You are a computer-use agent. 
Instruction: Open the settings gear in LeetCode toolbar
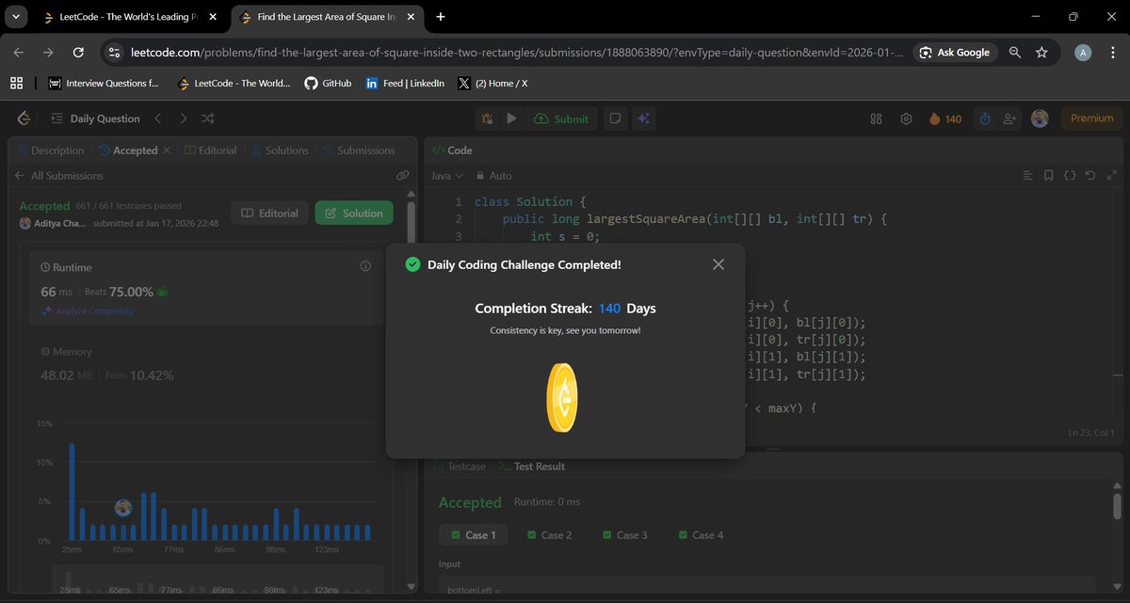click(906, 119)
